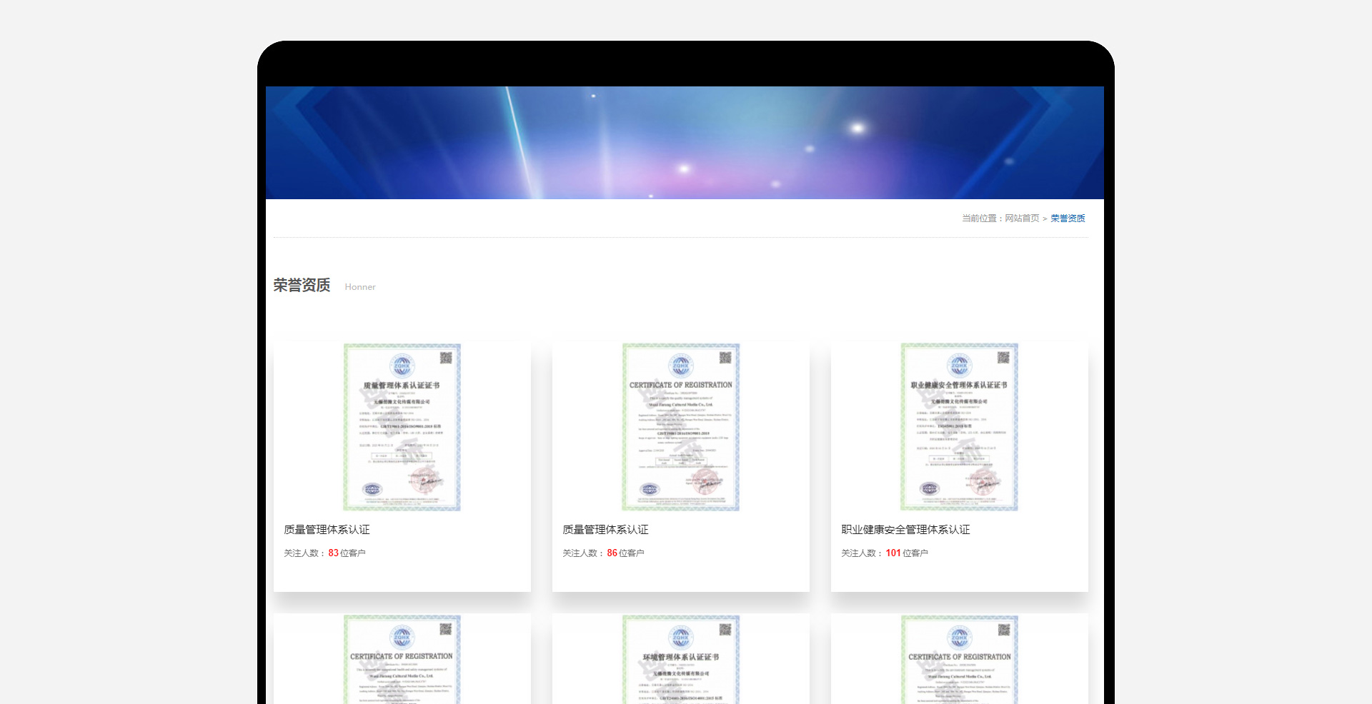
Task: Click the 关注人数 83 位客户 text
Action: (x=324, y=553)
